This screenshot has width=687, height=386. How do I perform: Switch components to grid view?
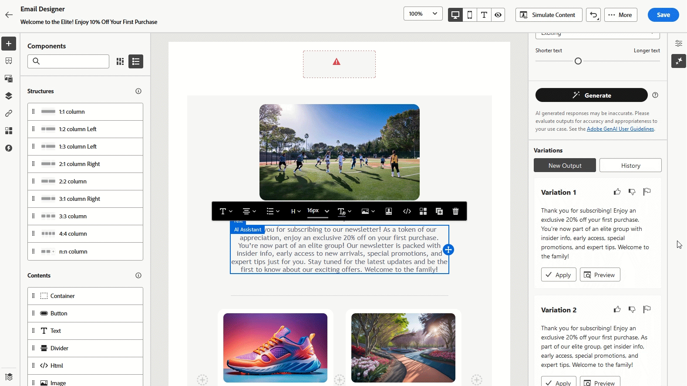[120, 61]
